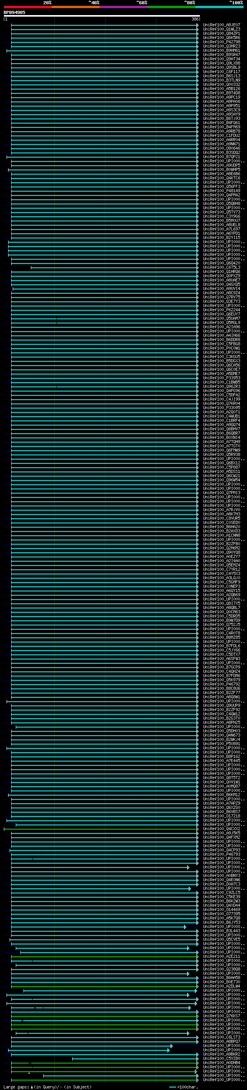Click the =100char. scale legend
The width and height of the screenshot is (247, 1090).
click(x=184, y=1087)
